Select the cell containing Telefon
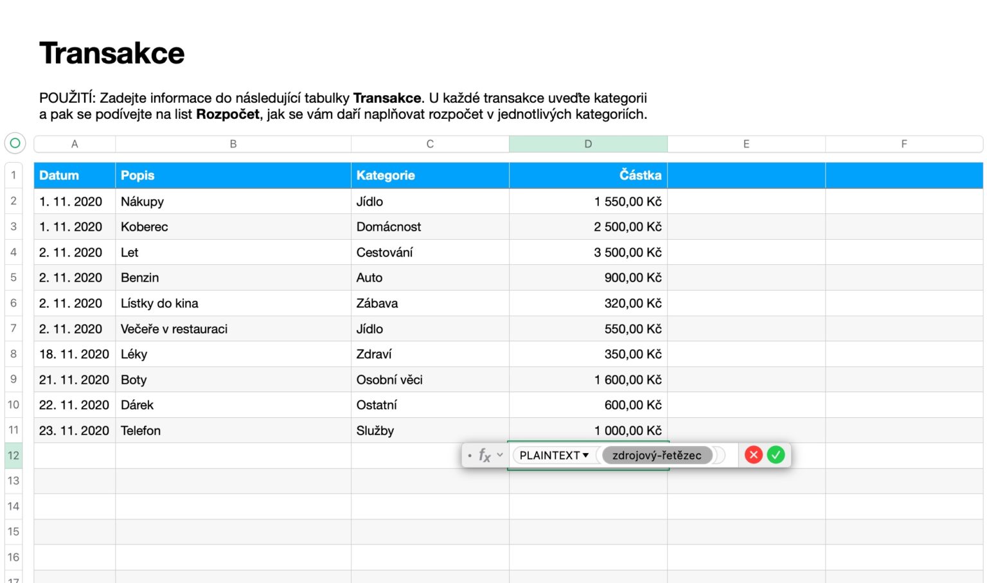The image size is (987, 583). point(233,430)
